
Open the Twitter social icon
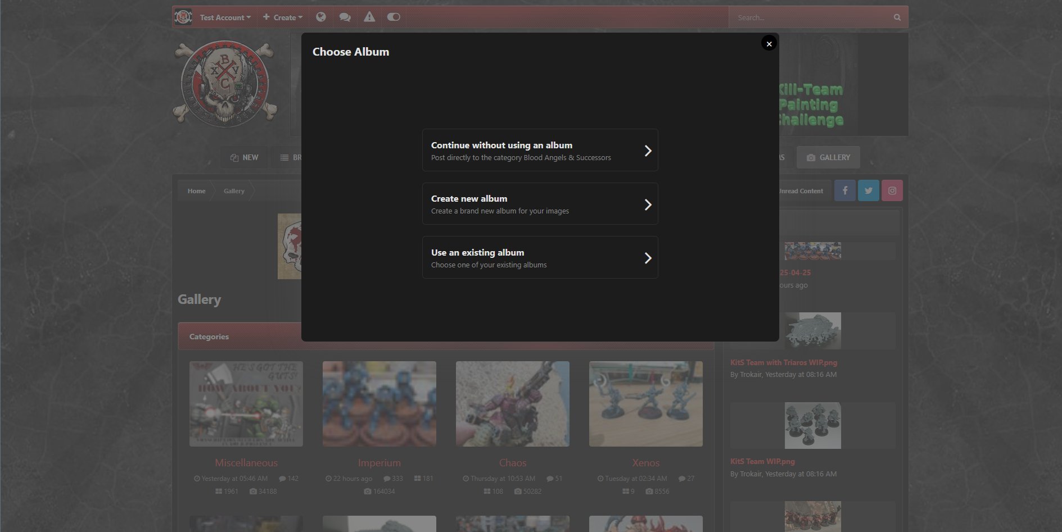click(869, 190)
